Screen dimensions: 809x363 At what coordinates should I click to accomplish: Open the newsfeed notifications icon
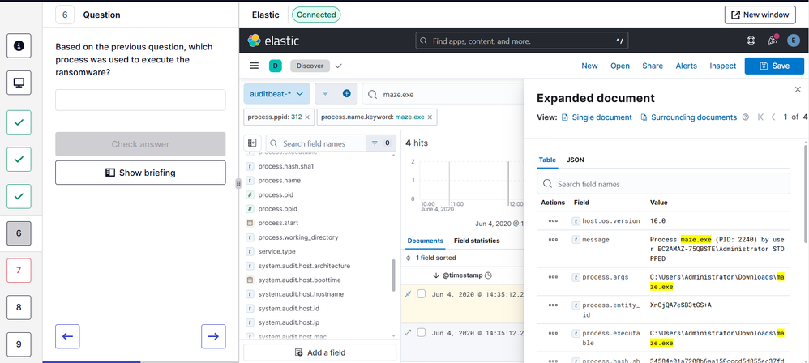click(x=772, y=41)
